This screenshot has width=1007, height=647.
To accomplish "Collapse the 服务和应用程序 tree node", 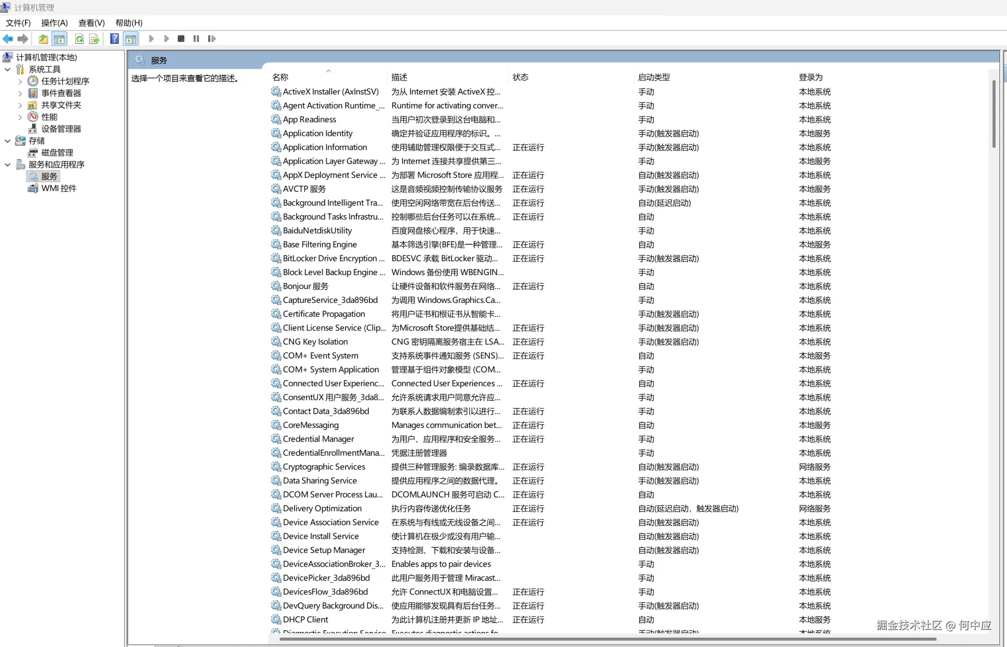I will click(x=7, y=165).
